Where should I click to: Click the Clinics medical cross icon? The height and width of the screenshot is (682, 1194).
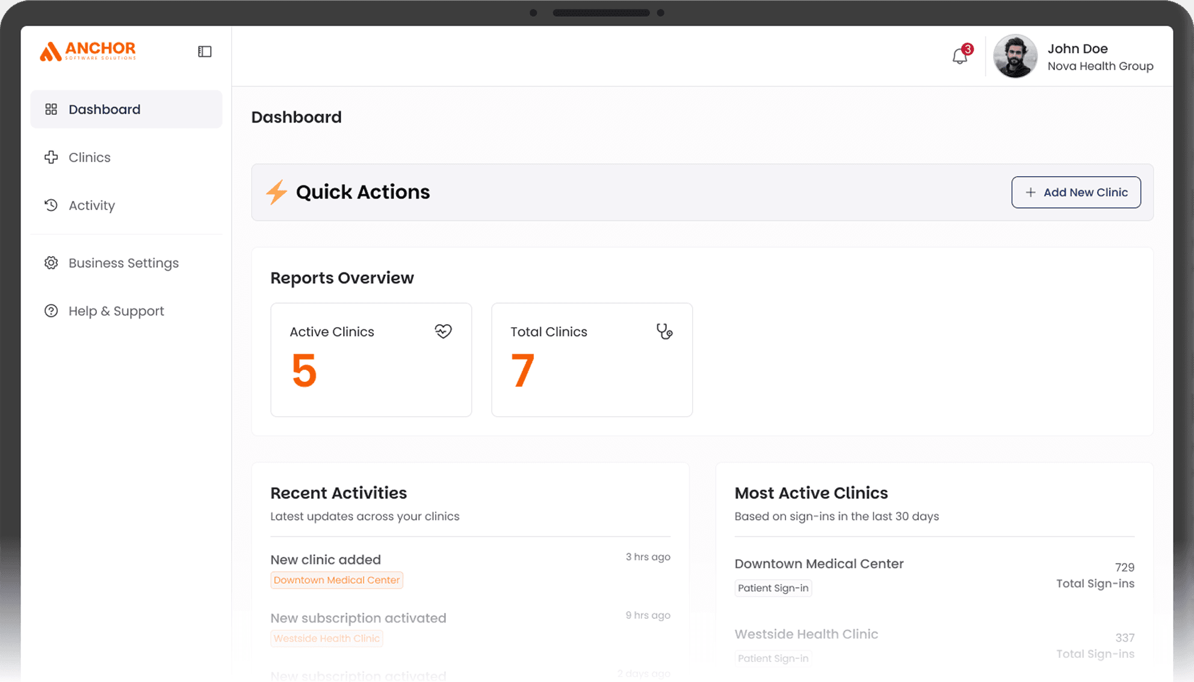(51, 158)
